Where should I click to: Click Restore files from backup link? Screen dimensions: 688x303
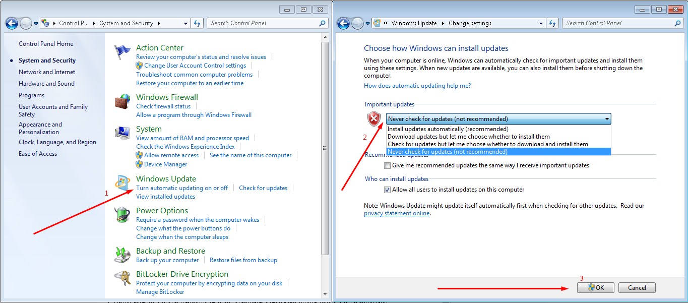243,260
